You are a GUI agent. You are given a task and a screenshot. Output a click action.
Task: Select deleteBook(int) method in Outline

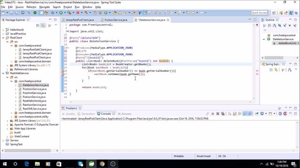(286, 43)
